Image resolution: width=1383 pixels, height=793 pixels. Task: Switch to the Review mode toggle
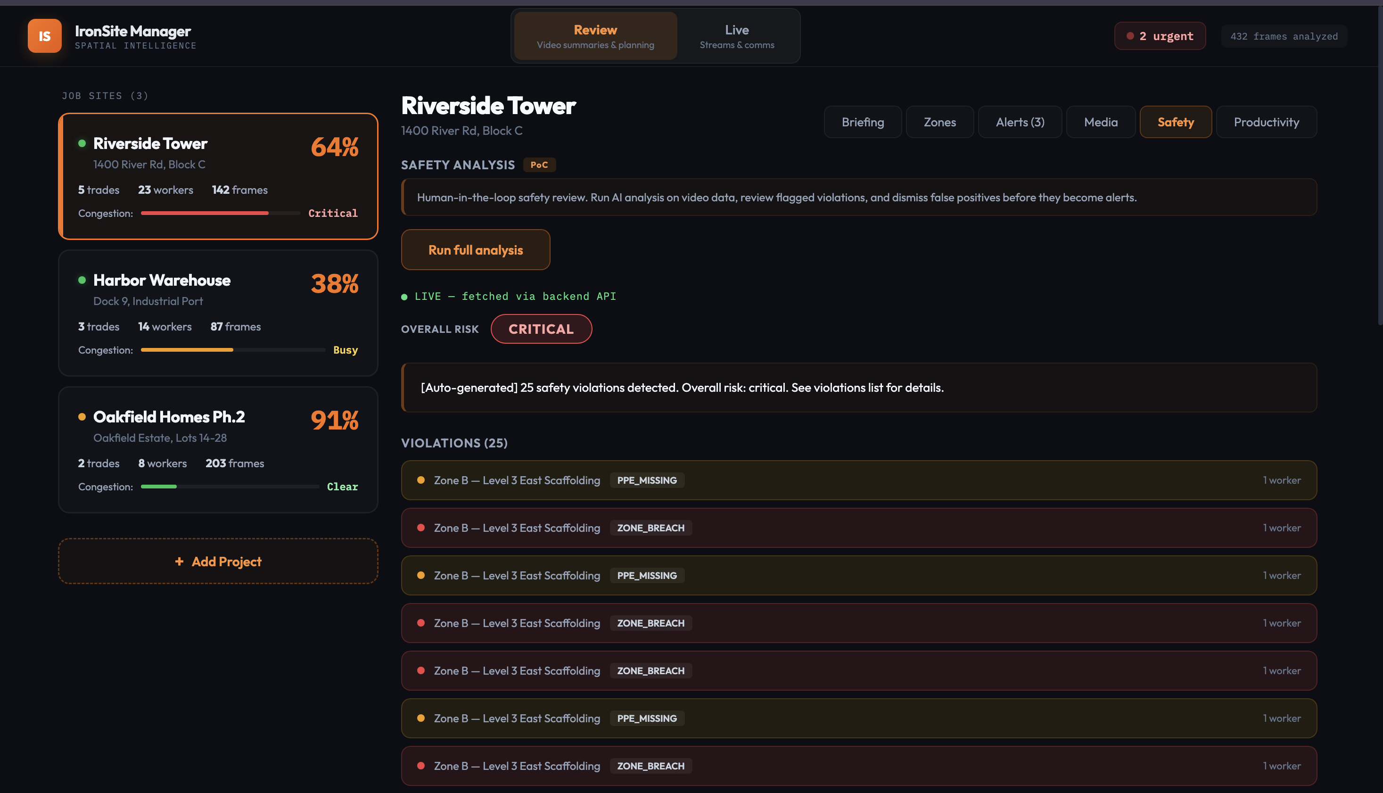coord(595,36)
